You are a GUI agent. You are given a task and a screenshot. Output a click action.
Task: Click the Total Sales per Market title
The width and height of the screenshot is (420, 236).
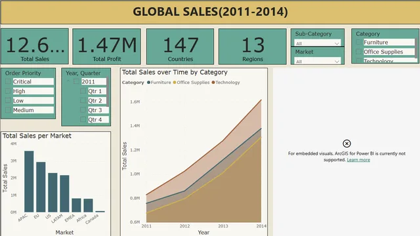coord(37,136)
